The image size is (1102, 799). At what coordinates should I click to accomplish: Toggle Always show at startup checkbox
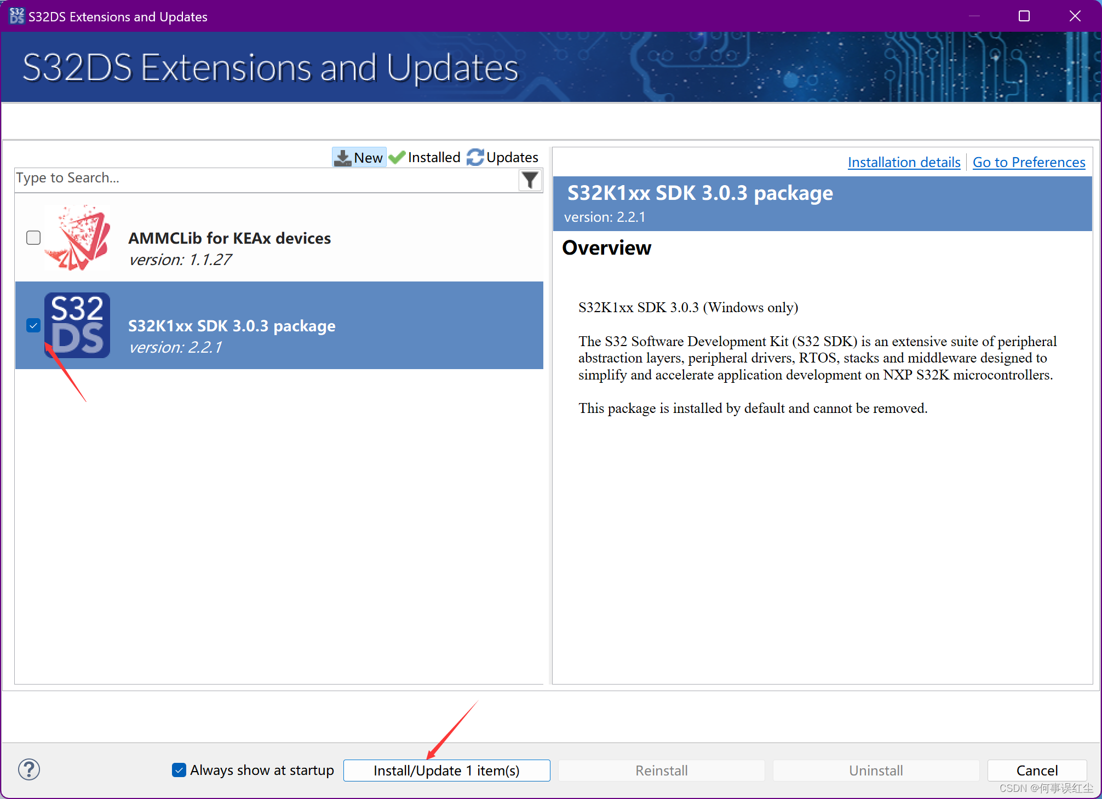click(179, 770)
